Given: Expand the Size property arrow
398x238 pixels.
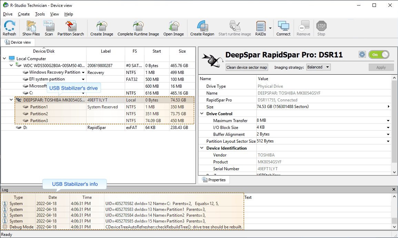Looking at the screenshot, I should [x=388, y=107].
